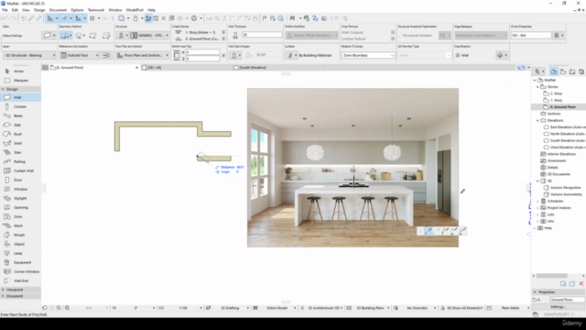Select the Slab tool
Image resolution: width=586 pixels, height=330 pixels.
18,125
